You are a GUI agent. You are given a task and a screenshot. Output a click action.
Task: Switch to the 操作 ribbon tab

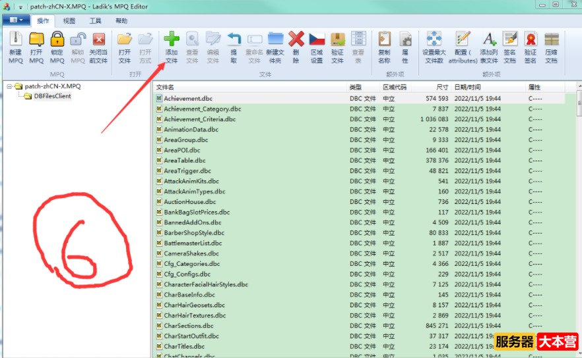pos(43,21)
